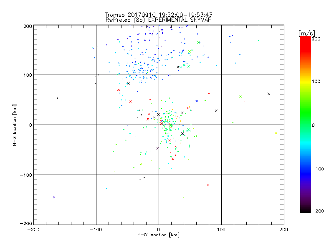The image size is (334, 250).
Task: Click the x-axis '100' tick label
Action: pyautogui.click(x=221, y=230)
